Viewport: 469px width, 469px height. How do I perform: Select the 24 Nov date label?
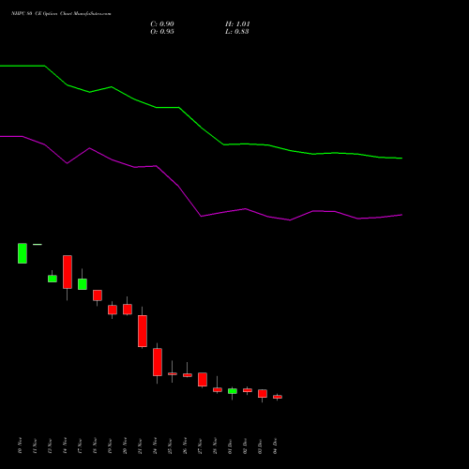pos(155,446)
